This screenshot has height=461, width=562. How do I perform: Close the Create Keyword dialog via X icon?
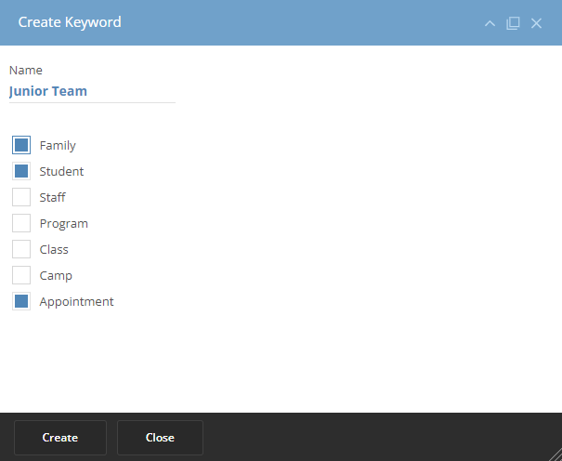coord(536,23)
